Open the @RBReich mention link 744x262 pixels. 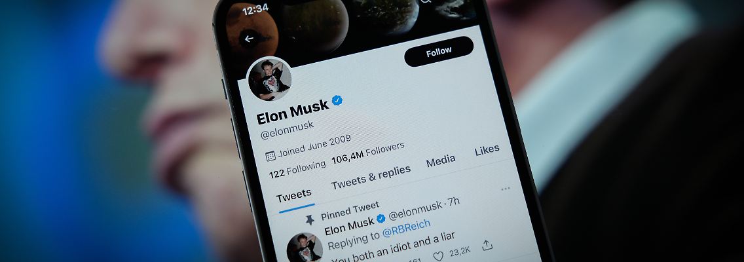[407, 227]
